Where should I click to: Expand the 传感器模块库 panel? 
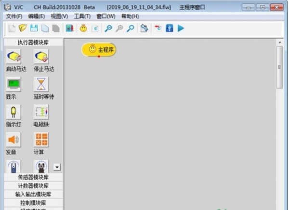33,177
